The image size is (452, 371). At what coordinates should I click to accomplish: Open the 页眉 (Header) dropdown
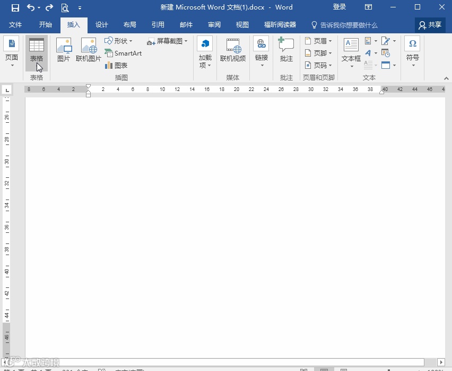click(x=318, y=41)
